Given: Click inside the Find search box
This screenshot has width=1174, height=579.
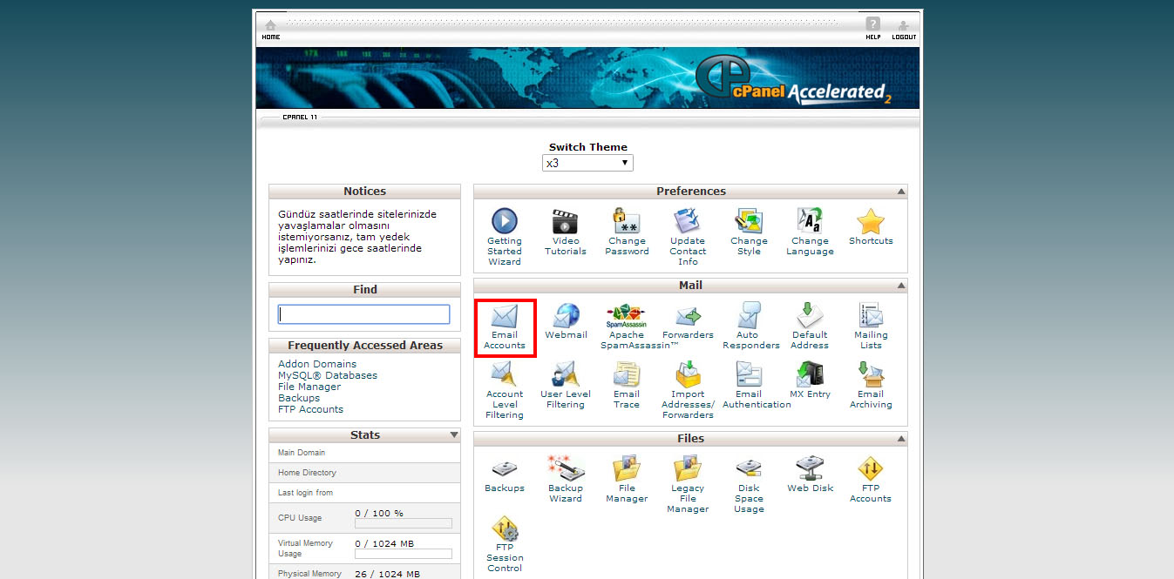Looking at the screenshot, I should (364, 313).
